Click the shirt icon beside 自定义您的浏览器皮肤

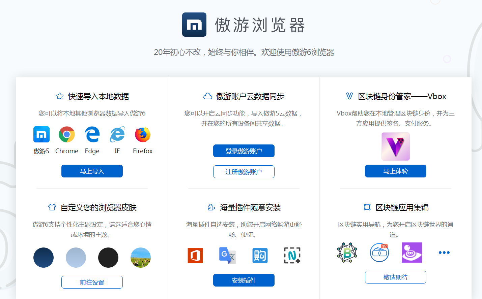tap(52, 207)
